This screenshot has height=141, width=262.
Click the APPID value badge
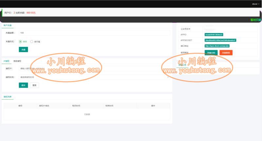click(x=214, y=35)
